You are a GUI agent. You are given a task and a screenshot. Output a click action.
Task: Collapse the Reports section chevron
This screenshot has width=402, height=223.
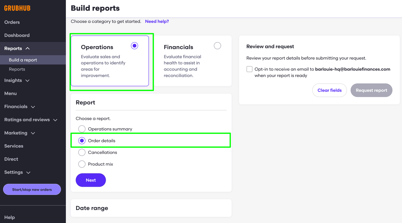(x=28, y=49)
